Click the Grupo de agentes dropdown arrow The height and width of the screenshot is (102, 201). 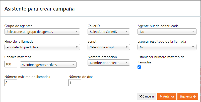pyautogui.click(x=77, y=32)
